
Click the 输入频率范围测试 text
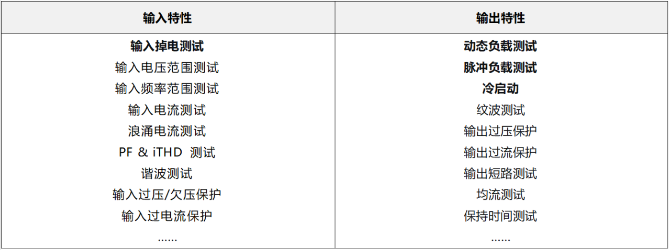click(167, 89)
